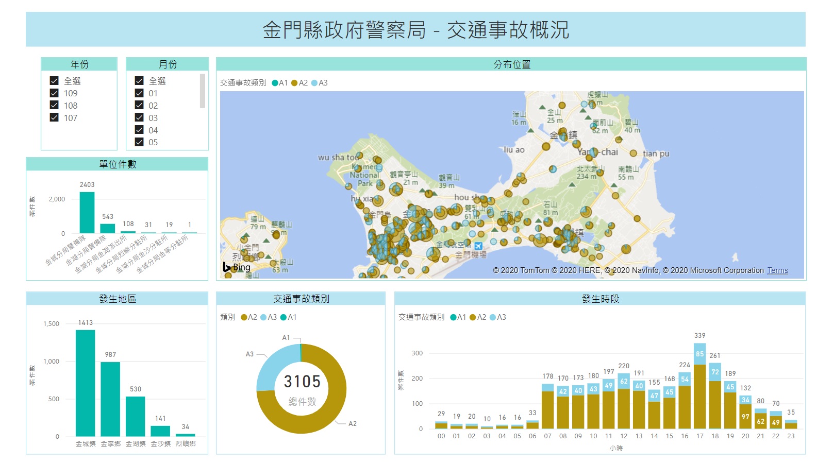833x463 pixels.
Task: Toggle month 05 checkbox in 月份 slicer
Action: click(139, 142)
